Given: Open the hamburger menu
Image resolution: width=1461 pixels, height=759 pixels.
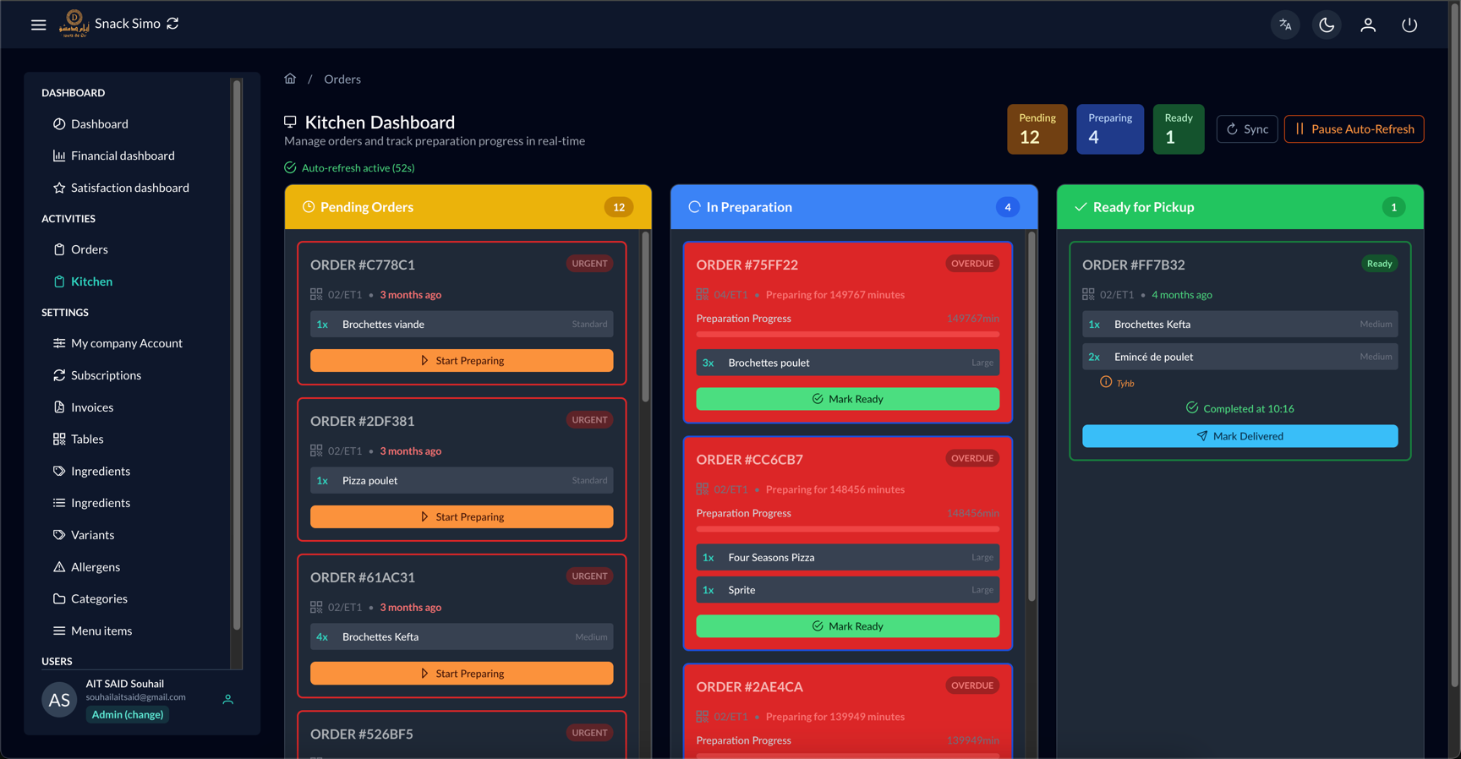Looking at the screenshot, I should (x=39, y=25).
